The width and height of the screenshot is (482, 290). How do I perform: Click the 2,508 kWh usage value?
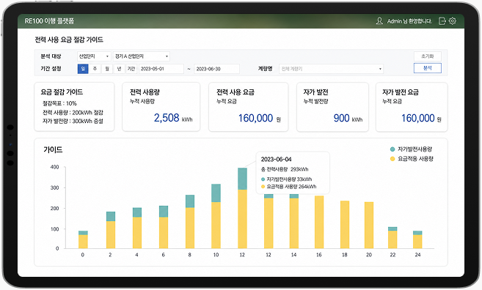click(x=173, y=118)
